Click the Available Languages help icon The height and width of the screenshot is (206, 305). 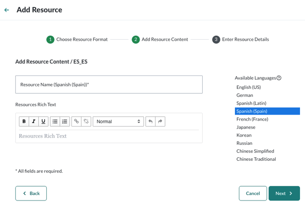pos(279,78)
